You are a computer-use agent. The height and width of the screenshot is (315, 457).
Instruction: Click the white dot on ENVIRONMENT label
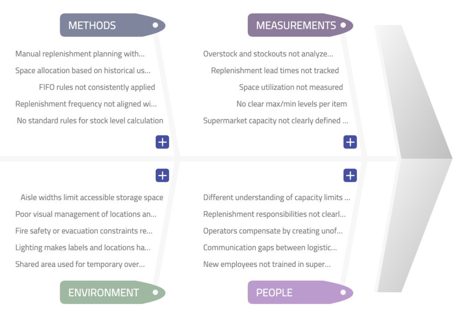tap(155, 293)
